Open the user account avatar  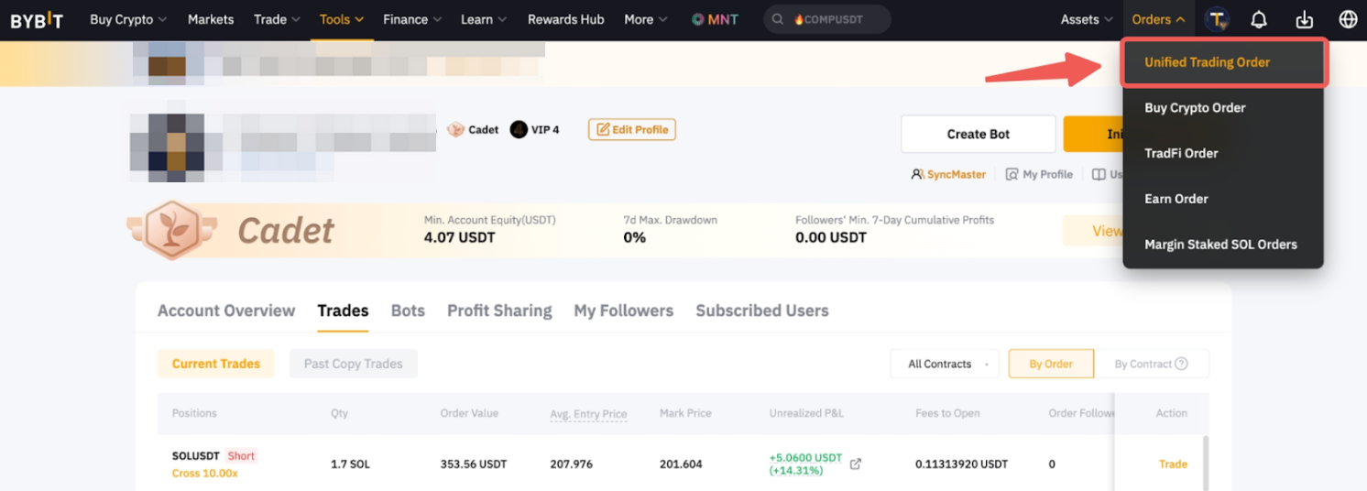tap(1217, 19)
